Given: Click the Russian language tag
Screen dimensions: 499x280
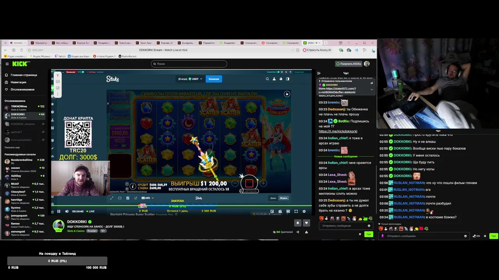Looking at the screenshot, I should tap(92, 231).
